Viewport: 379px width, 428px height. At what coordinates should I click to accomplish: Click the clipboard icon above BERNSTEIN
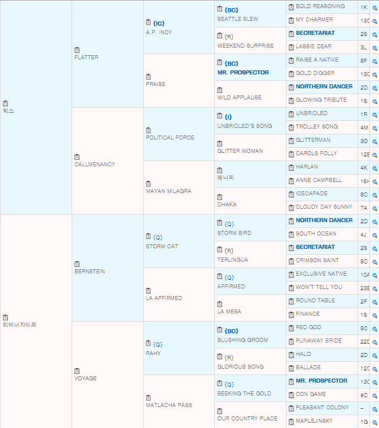point(77,264)
